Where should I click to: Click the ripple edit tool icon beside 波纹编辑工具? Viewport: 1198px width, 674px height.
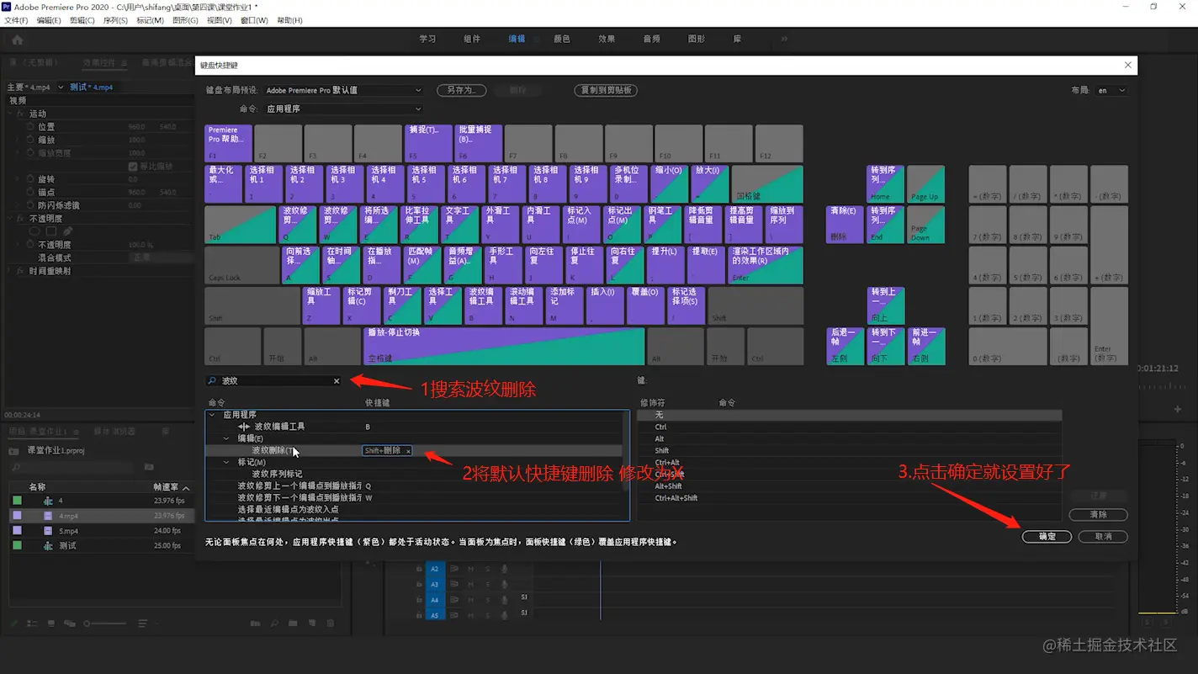coord(244,427)
